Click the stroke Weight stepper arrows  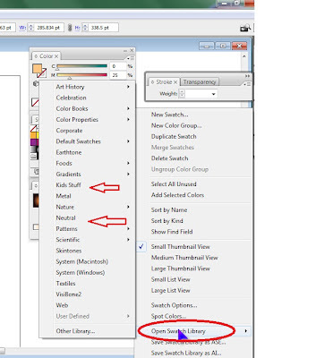pos(182,94)
